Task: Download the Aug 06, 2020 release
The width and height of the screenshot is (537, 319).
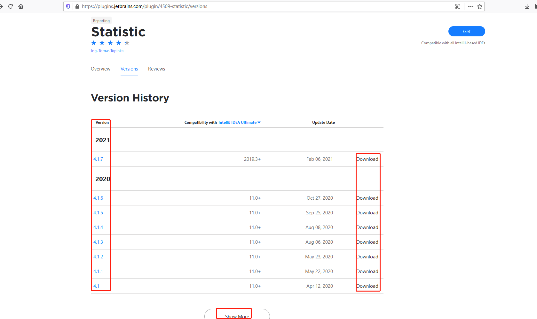Action: coord(367,242)
